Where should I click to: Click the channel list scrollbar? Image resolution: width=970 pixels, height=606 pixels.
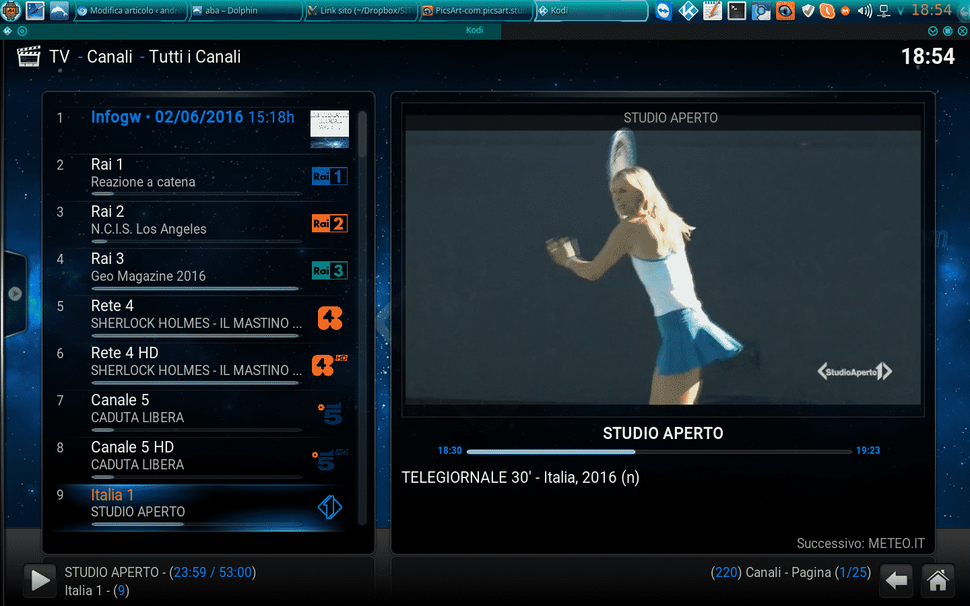point(362,317)
